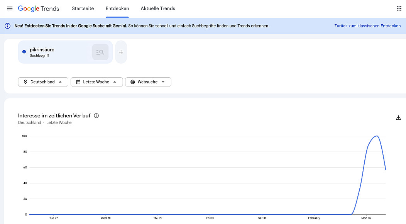
Task: Add a comparison term with plus button
Action: [x=121, y=52]
